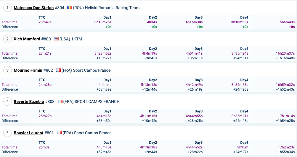Open Mourino Firmin rider profile link

(28, 71)
